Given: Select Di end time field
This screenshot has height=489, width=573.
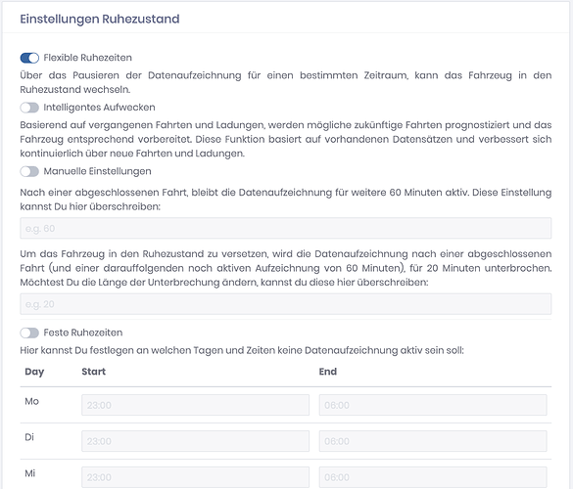Looking at the screenshot, I should pyautogui.click(x=433, y=441).
